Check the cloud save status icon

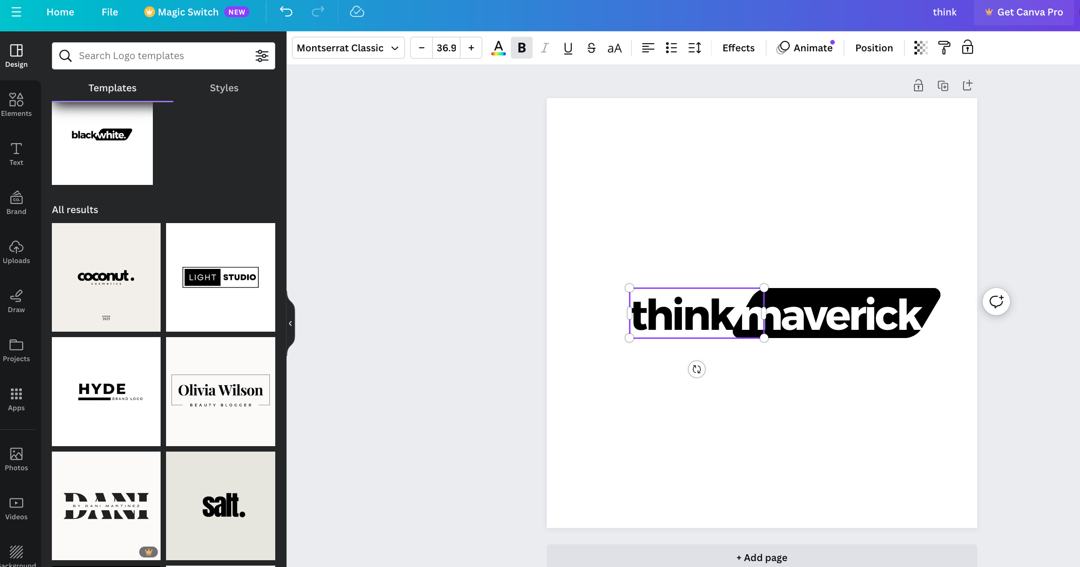coord(357,12)
